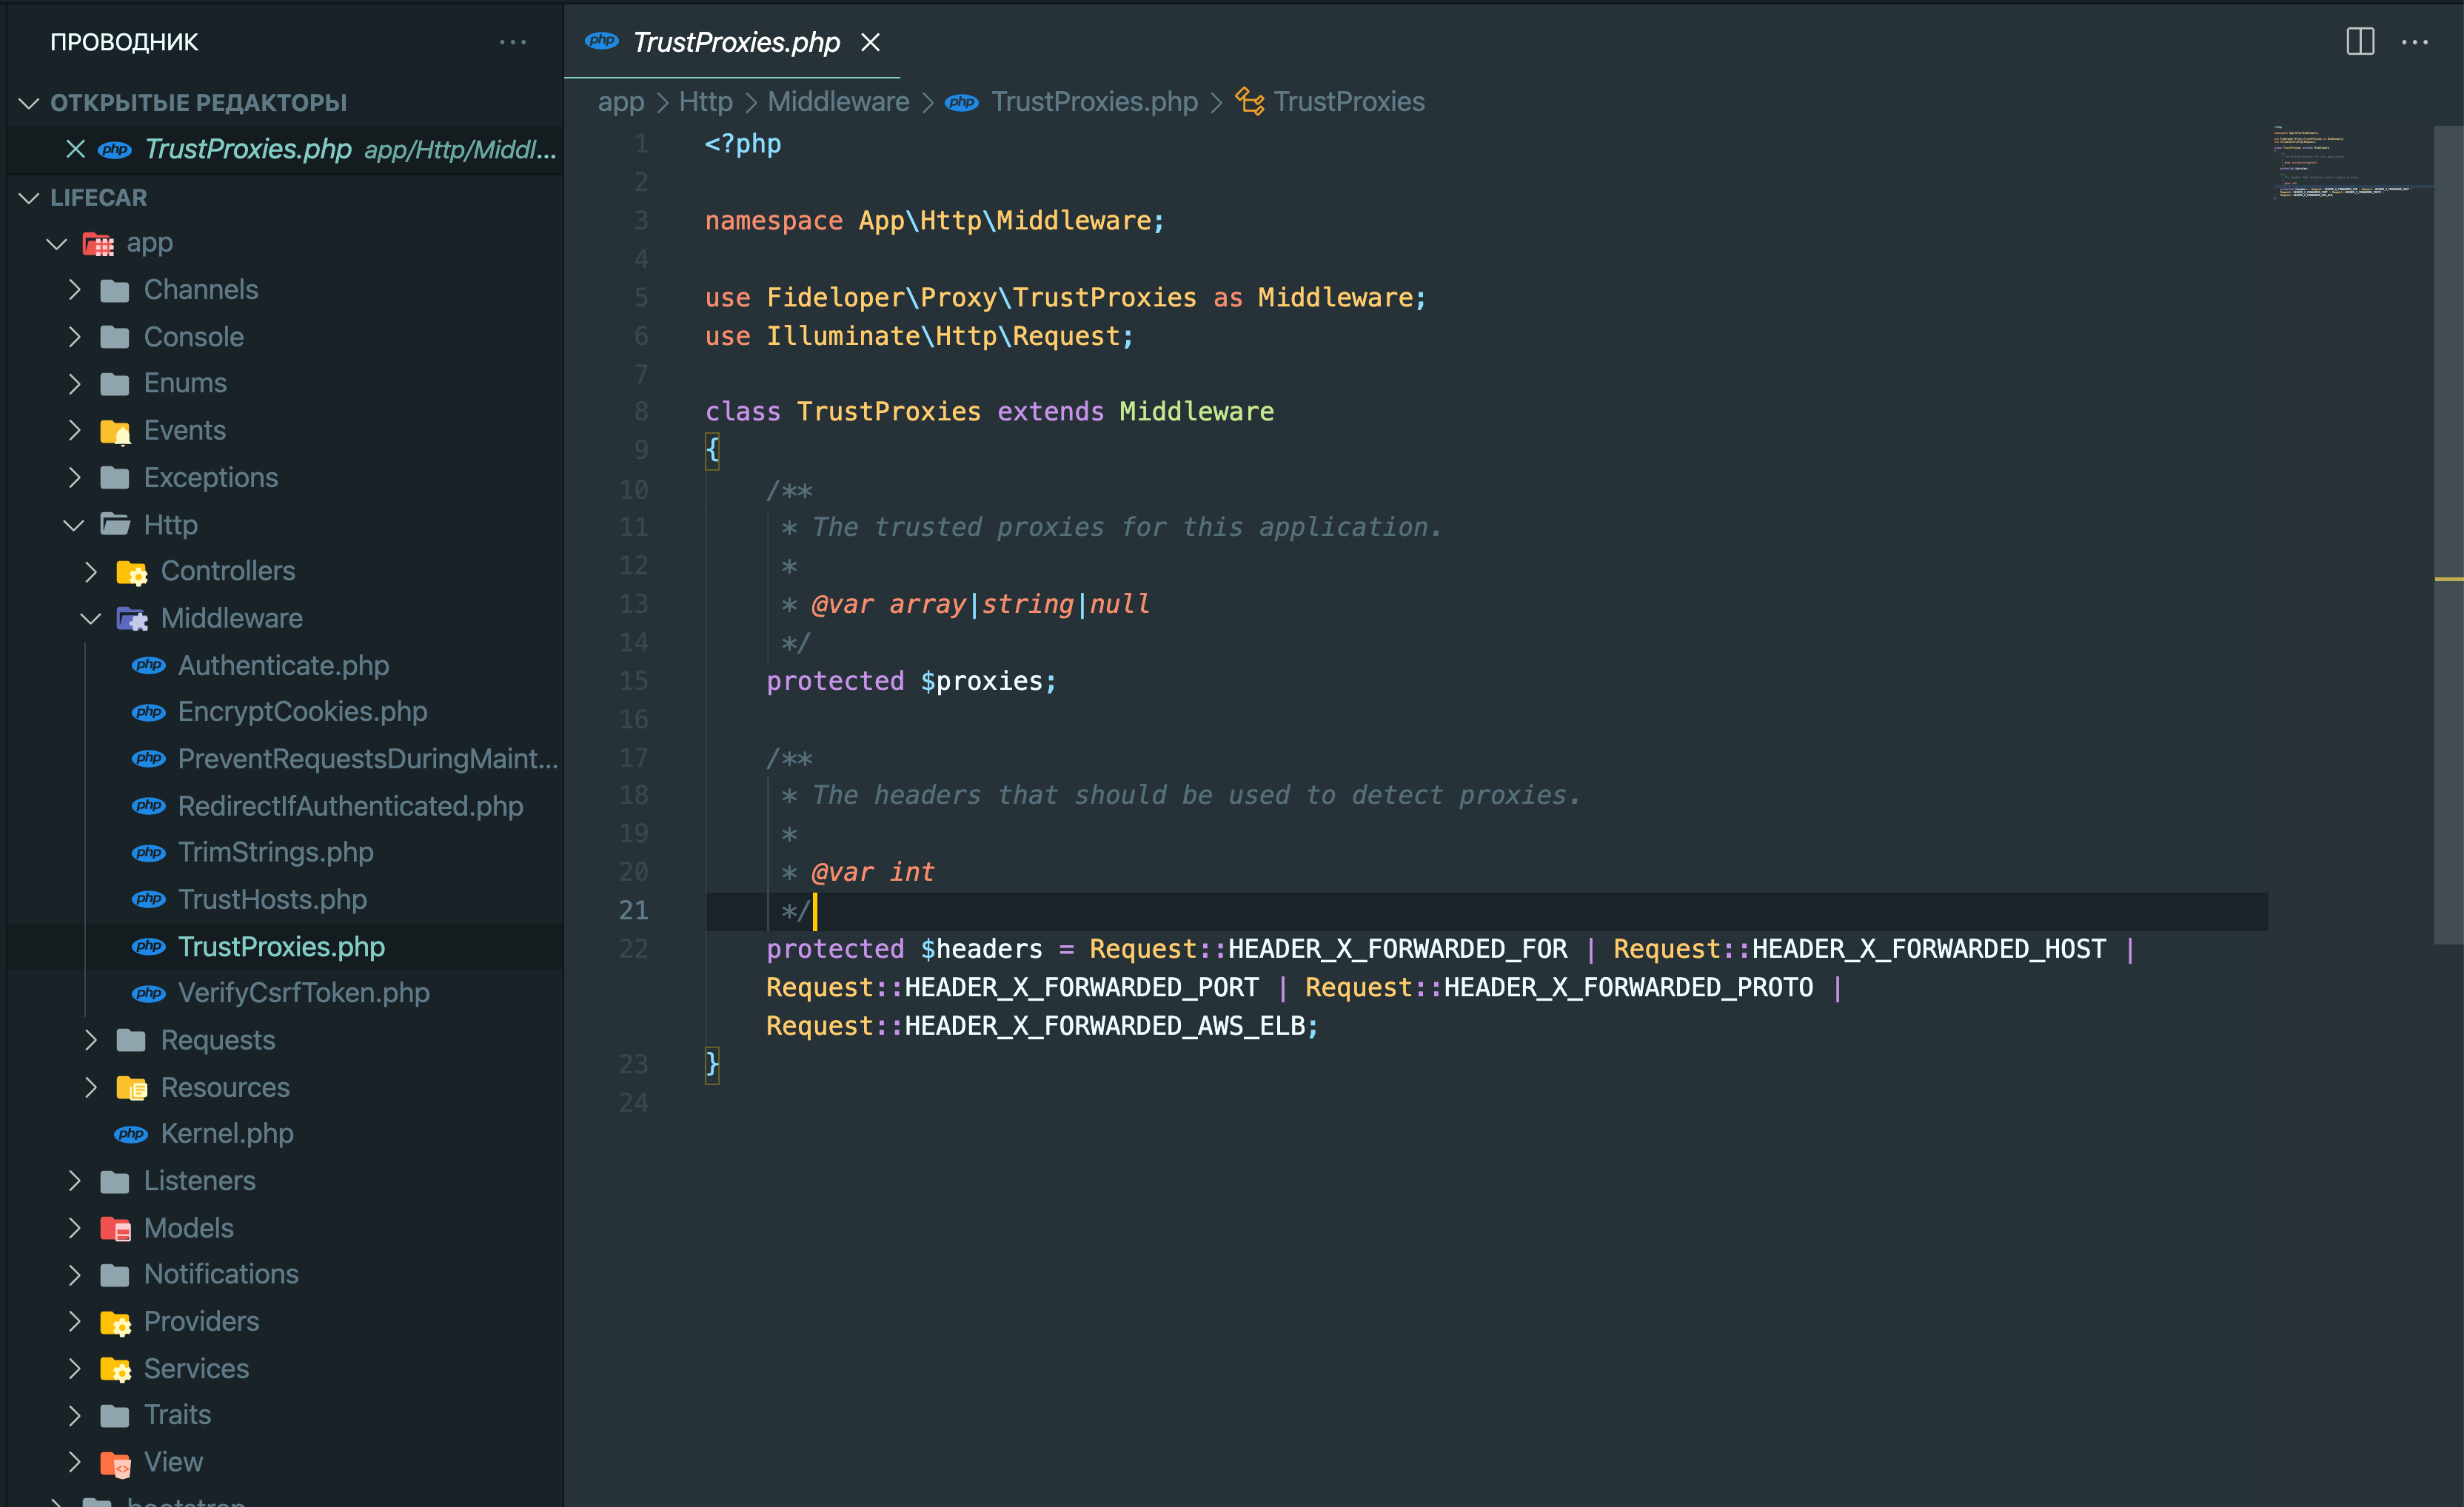This screenshot has height=1507, width=2464.
Task: Collapse the Open Editors section
Action: click(29, 103)
